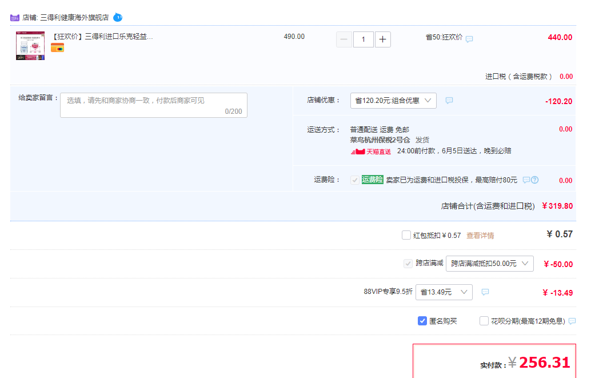Open product title 【狂欢价】三得利进口乐壳轻益
595x378 pixels.
coord(102,37)
